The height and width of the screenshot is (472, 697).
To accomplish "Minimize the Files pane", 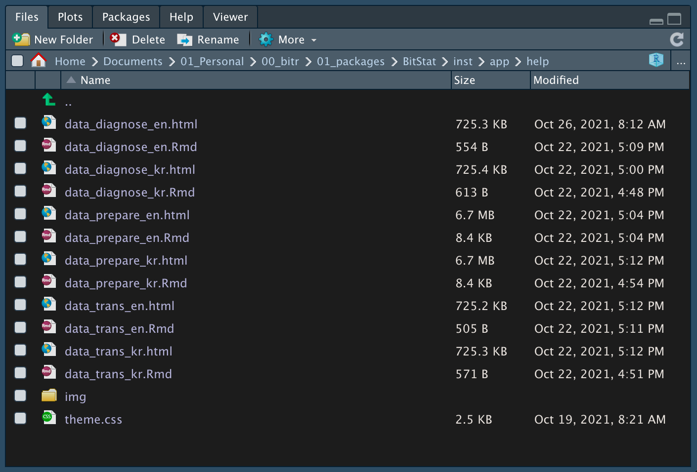I will (x=656, y=21).
